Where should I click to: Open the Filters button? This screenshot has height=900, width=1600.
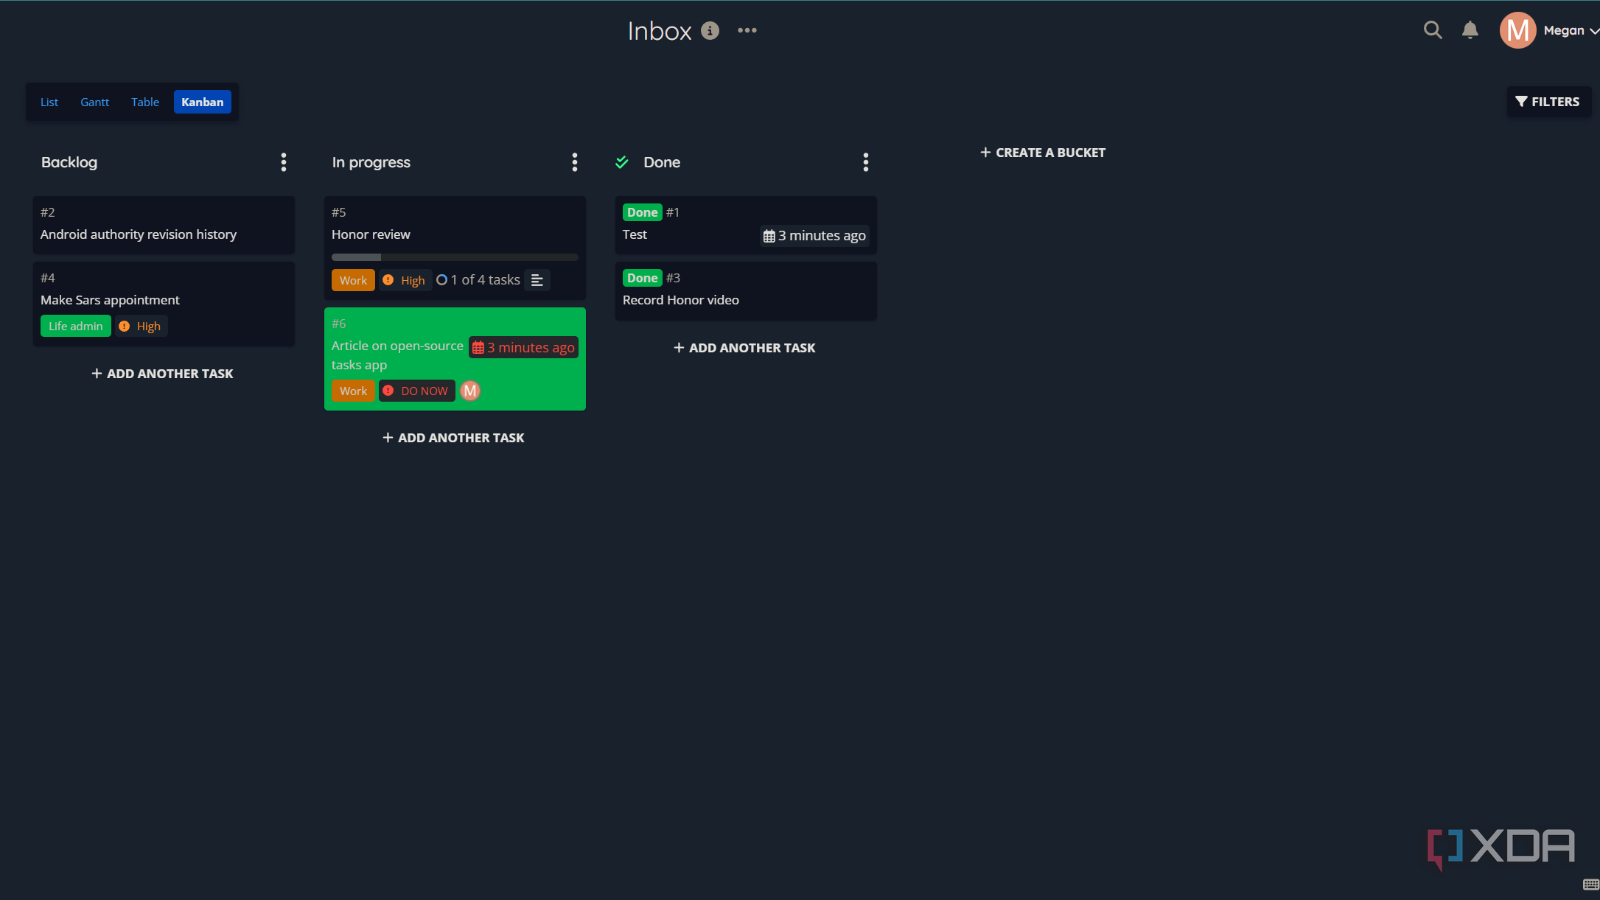click(1548, 102)
